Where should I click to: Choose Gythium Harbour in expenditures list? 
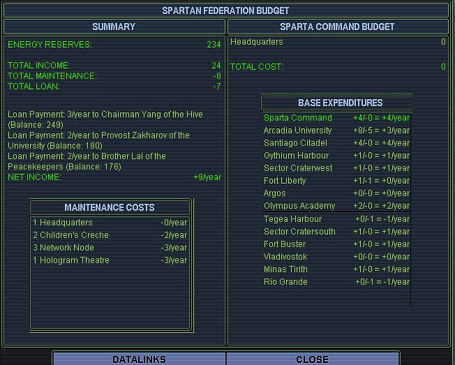(x=336, y=156)
